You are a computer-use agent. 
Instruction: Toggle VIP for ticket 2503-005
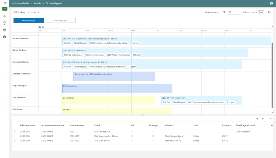click(132, 136)
